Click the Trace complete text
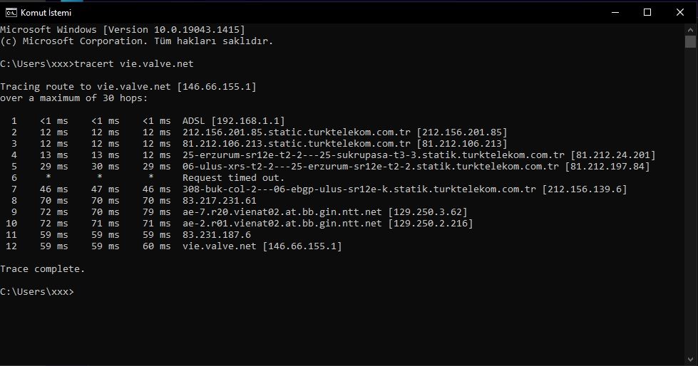This screenshot has height=366, width=698. pos(42,269)
